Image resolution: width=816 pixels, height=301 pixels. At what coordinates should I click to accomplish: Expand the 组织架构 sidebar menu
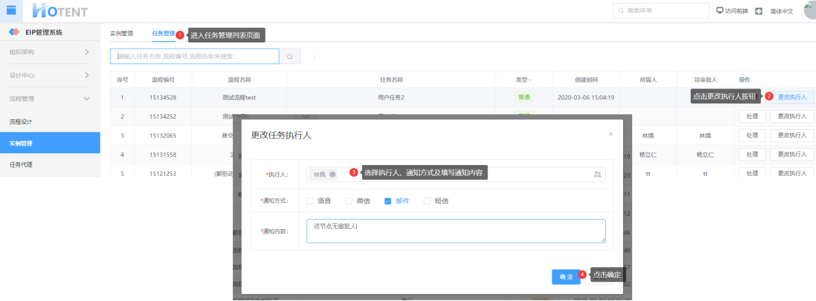pyautogui.click(x=50, y=52)
